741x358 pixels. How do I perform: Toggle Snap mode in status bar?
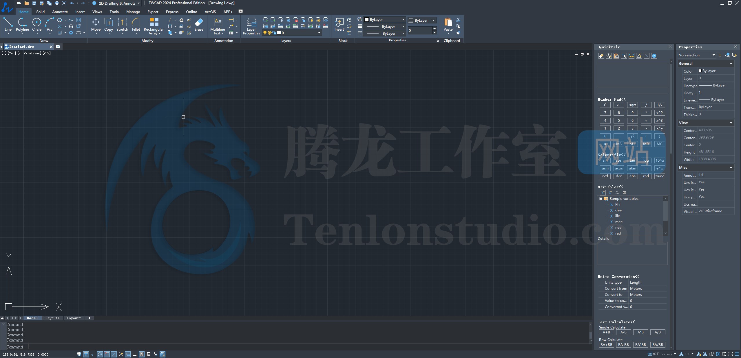[79, 354]
